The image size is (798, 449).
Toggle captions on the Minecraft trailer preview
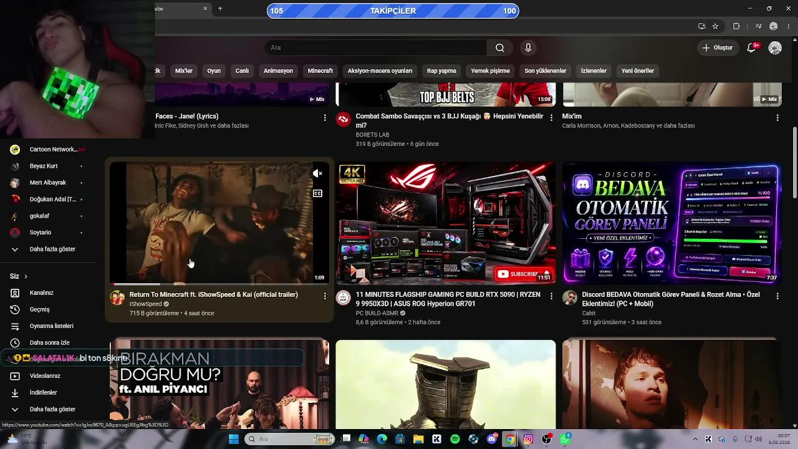click(318, 193)
